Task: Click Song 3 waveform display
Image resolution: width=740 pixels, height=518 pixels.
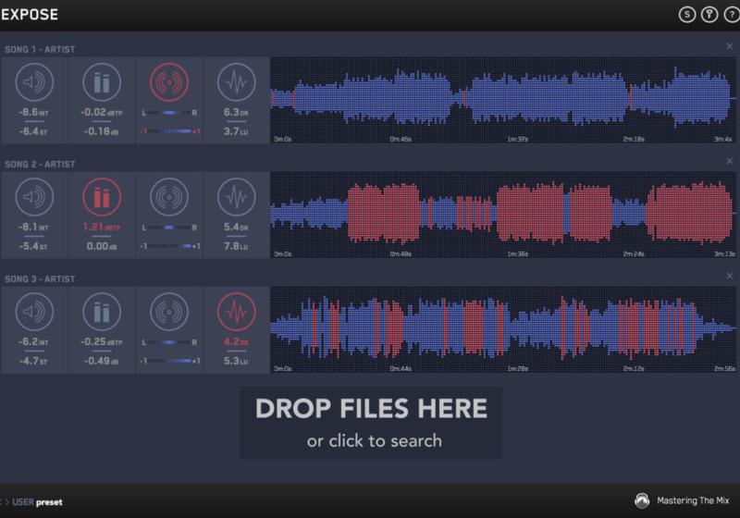Action: [x=503, y=329]
